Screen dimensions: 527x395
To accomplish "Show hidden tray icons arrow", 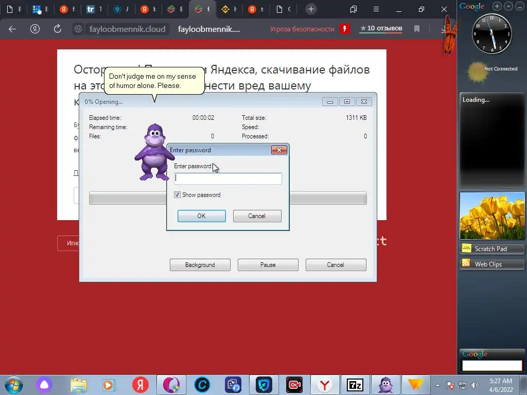I will coord(437,385).
